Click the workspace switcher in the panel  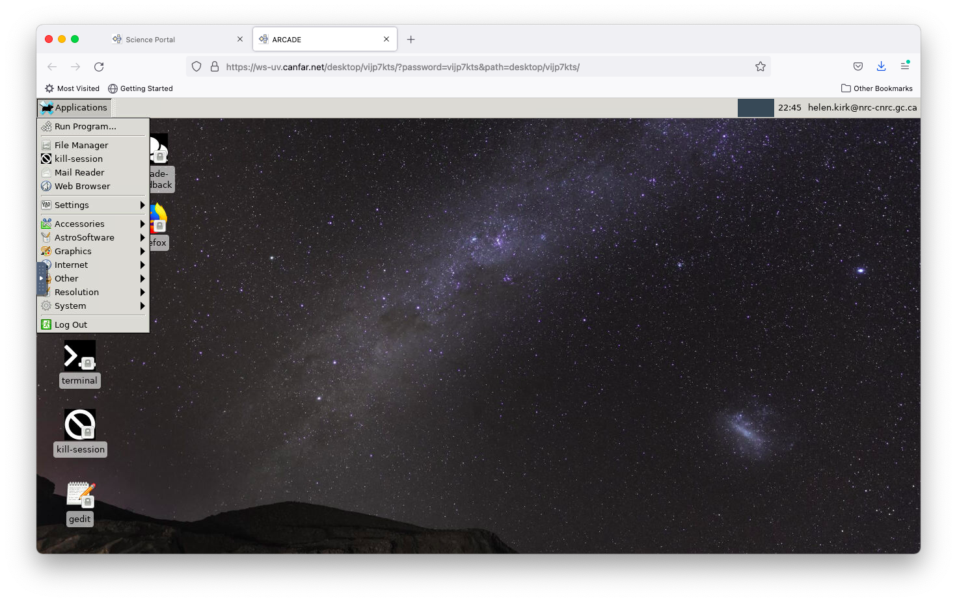[x=755, y=108]
